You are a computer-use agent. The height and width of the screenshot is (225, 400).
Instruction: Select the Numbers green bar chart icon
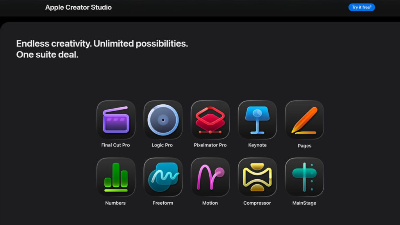click(116, 177)
